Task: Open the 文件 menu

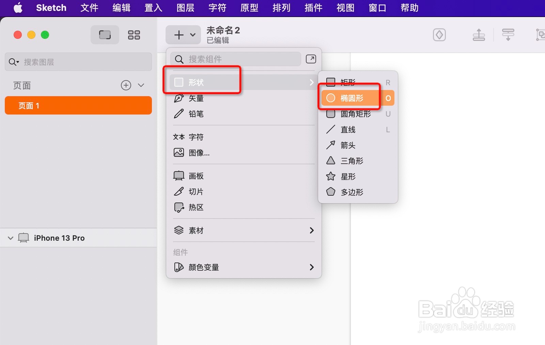Action: coord(89,7)
